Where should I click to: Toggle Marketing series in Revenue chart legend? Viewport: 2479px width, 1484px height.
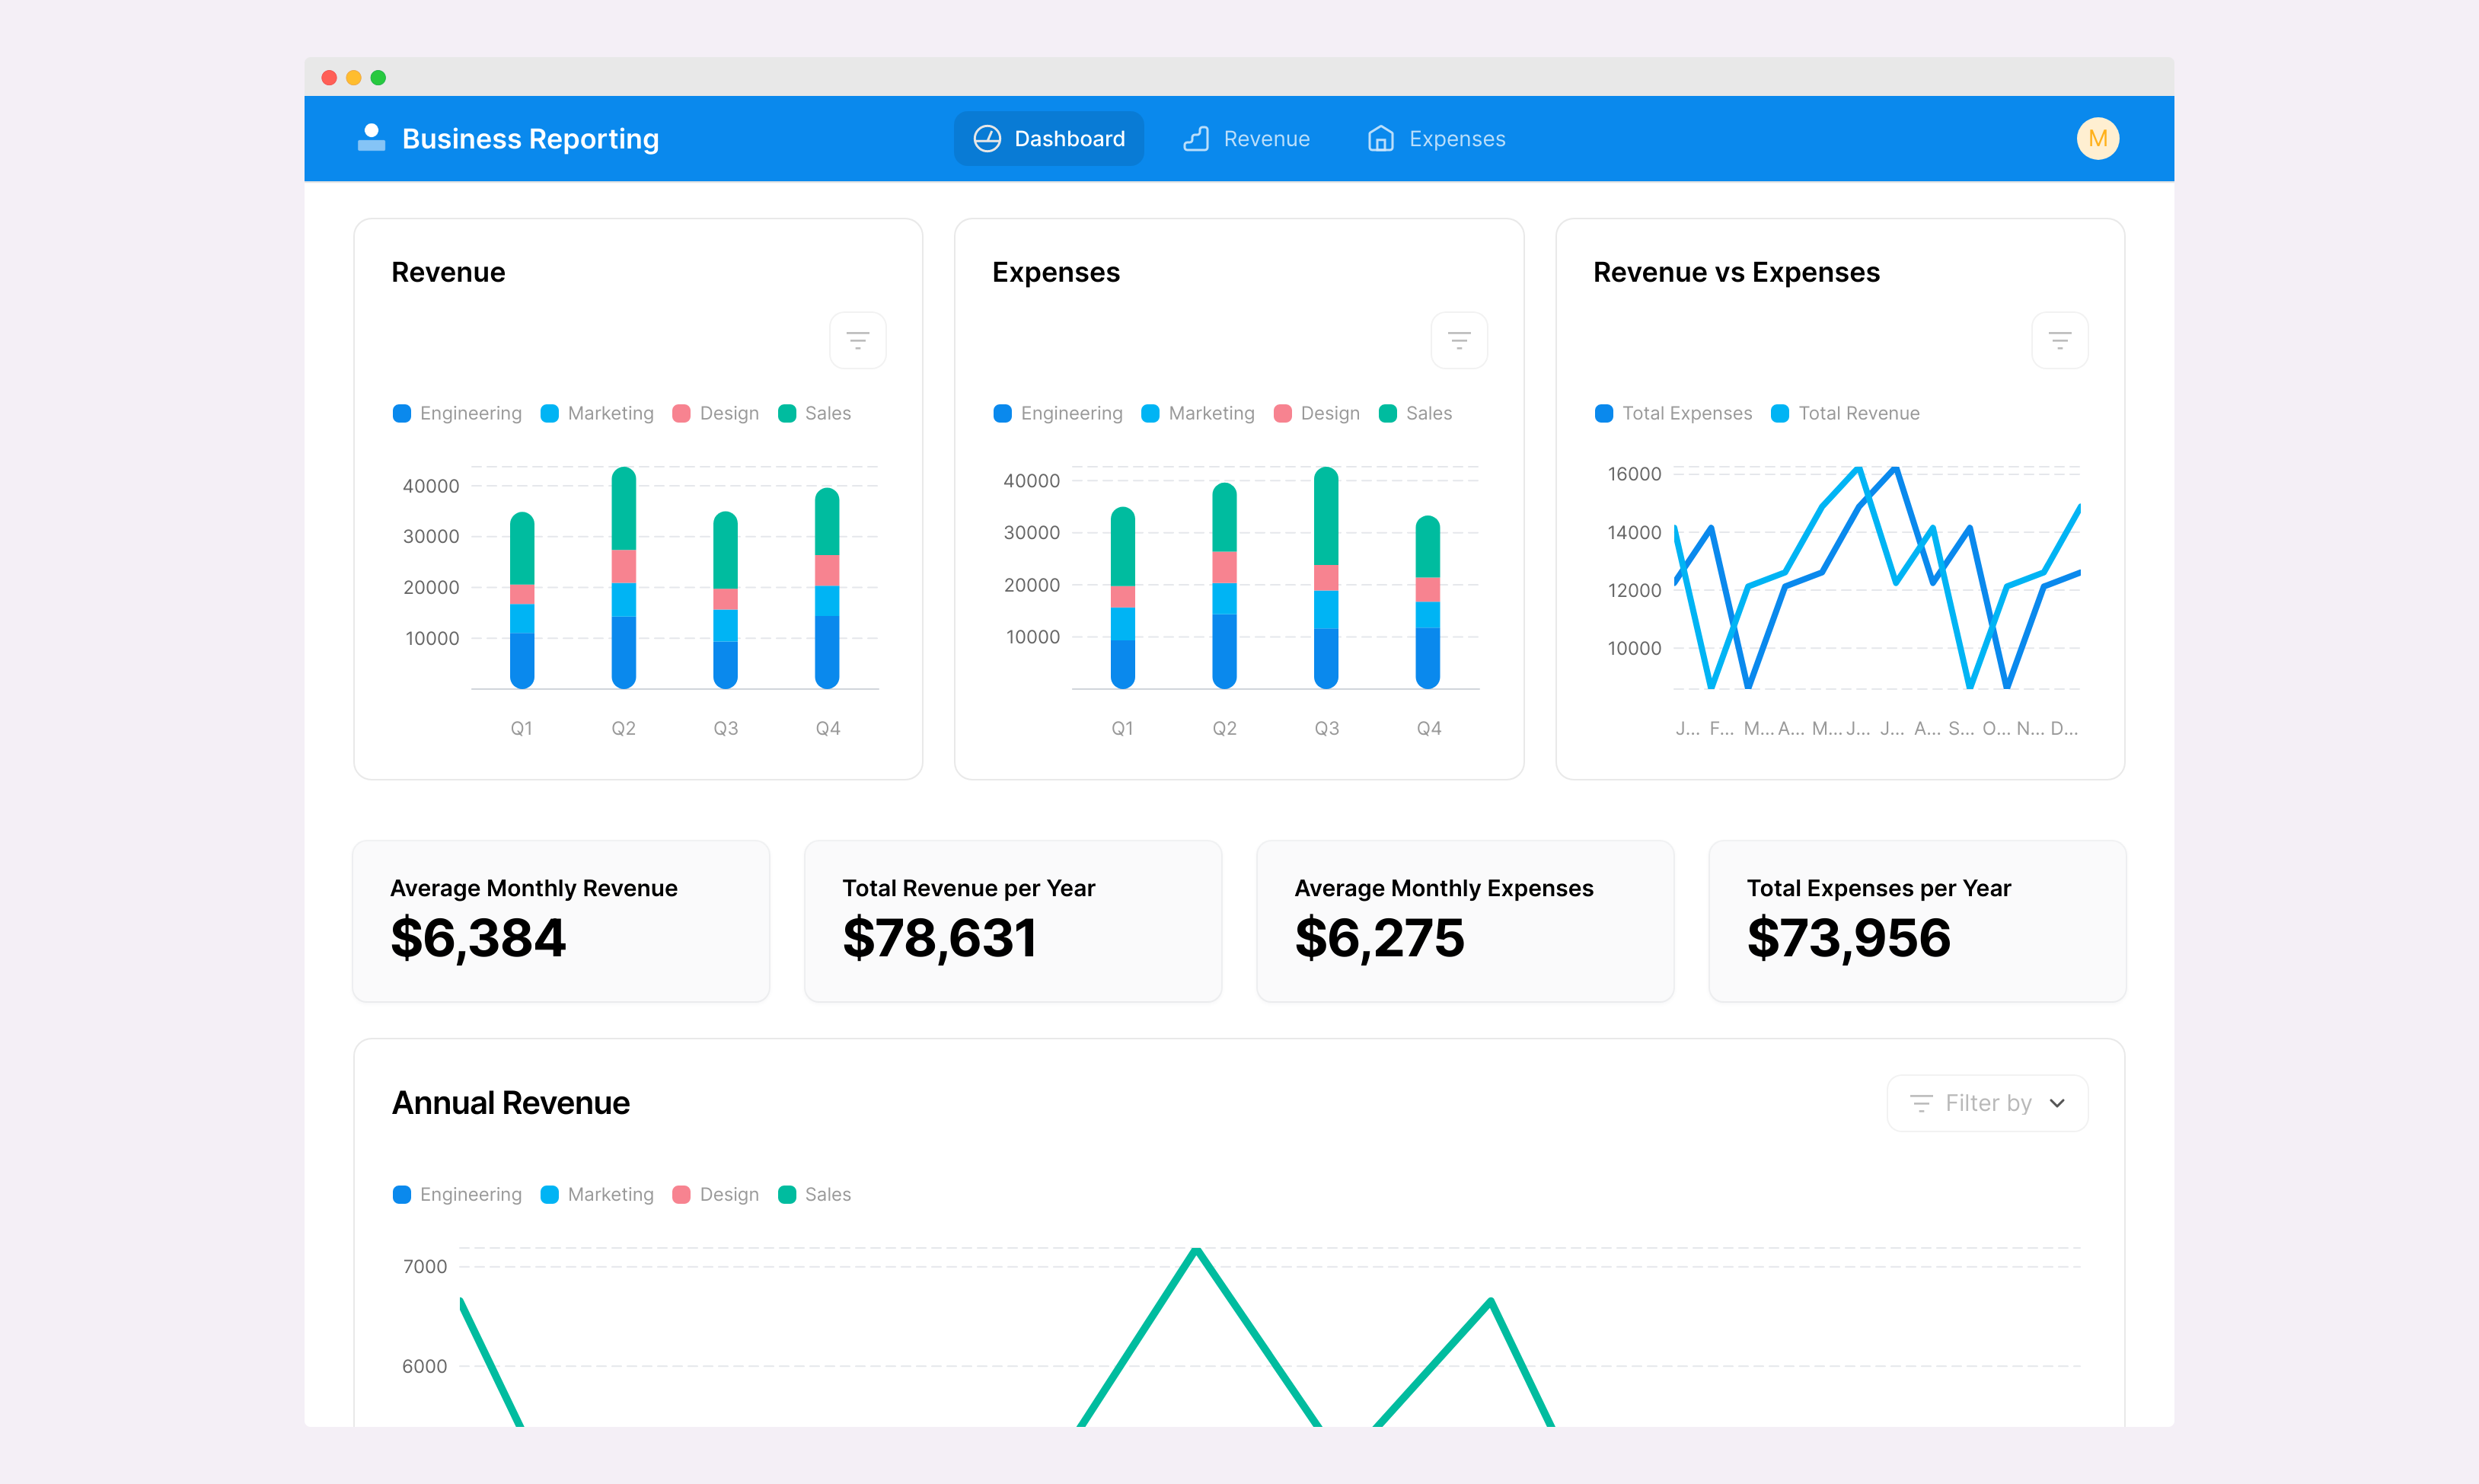coord(598,413)
